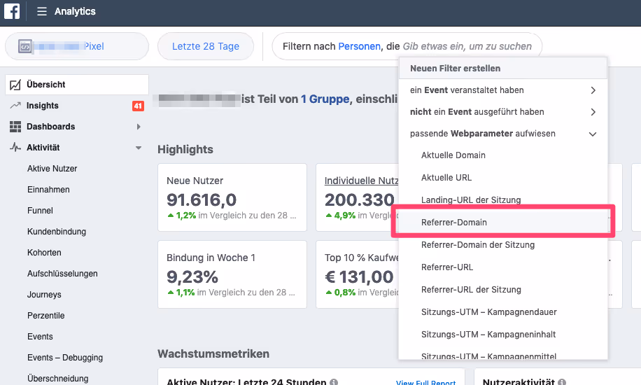Click the Insights trend arrow icon
The width and height of the screenshot is (641, 385).
[x=15, y=106]
